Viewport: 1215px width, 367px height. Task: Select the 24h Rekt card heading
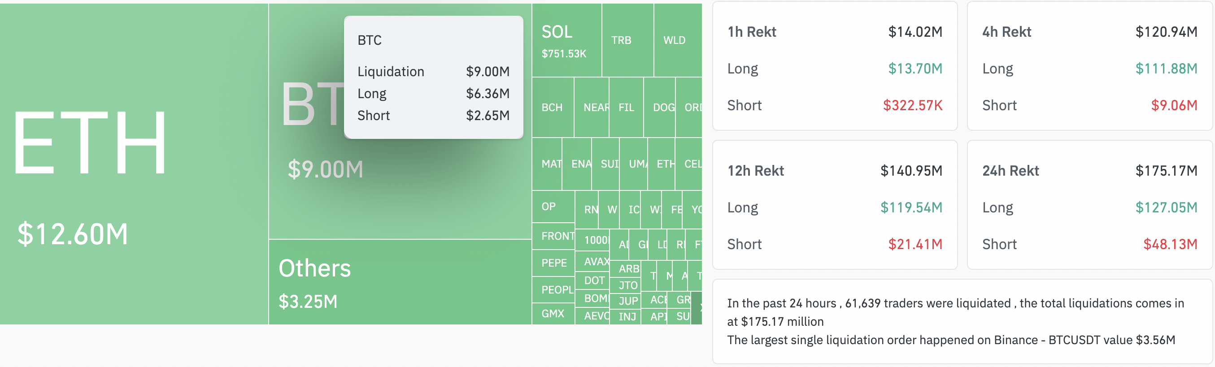point(1010,171)
